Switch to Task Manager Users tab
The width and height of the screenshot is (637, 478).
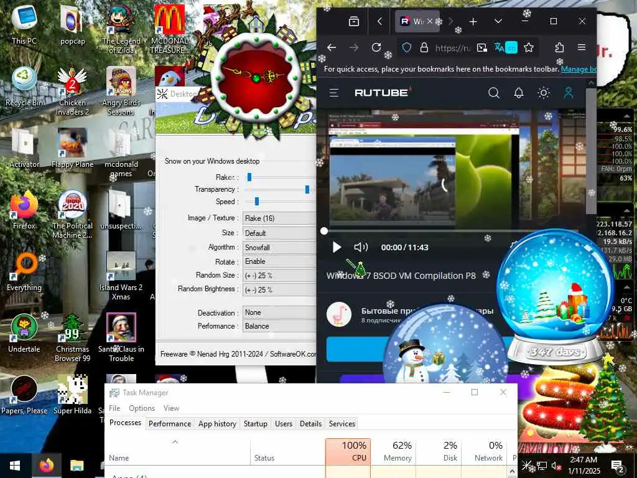[x=284, y=423]
